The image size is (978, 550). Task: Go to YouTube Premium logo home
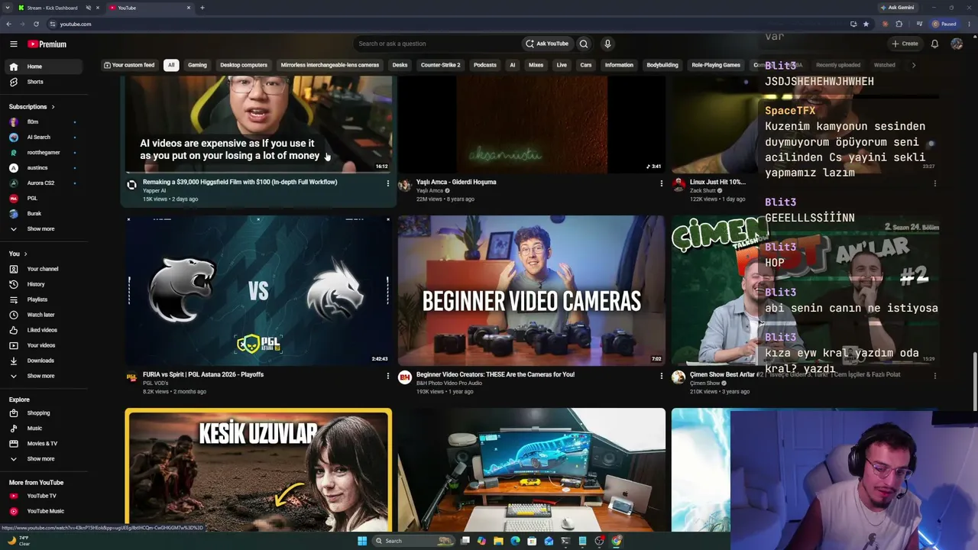[x=47, y=44]
